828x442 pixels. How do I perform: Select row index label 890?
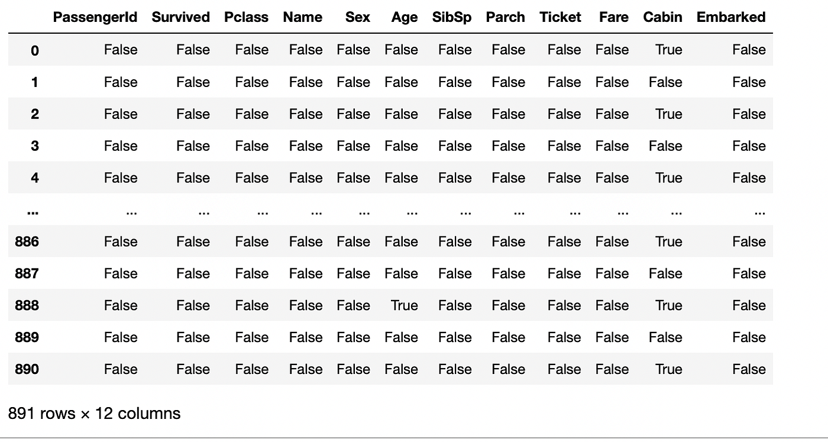(27, 369)
